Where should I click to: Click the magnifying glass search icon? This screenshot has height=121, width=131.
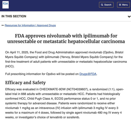pyautogui.click(x=102, y=5)
